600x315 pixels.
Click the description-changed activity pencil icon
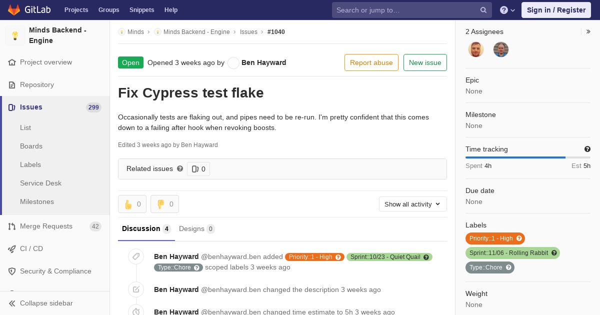tap(136, 289)
